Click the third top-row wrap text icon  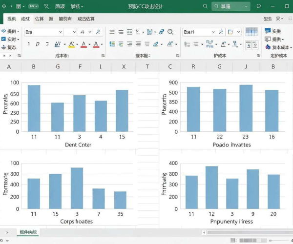[x=129, y=32]
